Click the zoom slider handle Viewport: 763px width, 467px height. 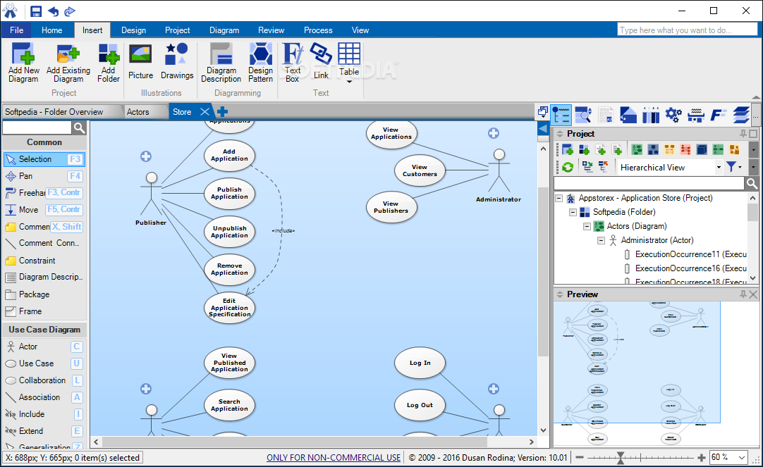click(x=621, y=458)
